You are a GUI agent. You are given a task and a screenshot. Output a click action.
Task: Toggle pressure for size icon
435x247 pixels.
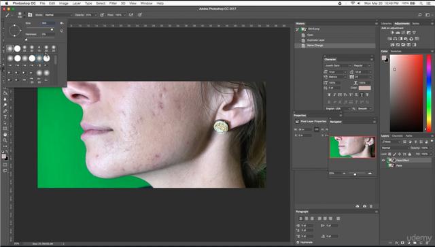140,15
